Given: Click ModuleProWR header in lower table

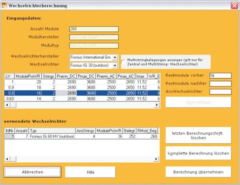Looking at the screenshot, I should 109,131.
